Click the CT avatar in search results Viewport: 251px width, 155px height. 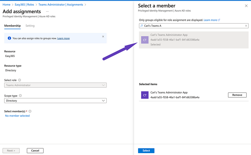click(x=145, y=40)
